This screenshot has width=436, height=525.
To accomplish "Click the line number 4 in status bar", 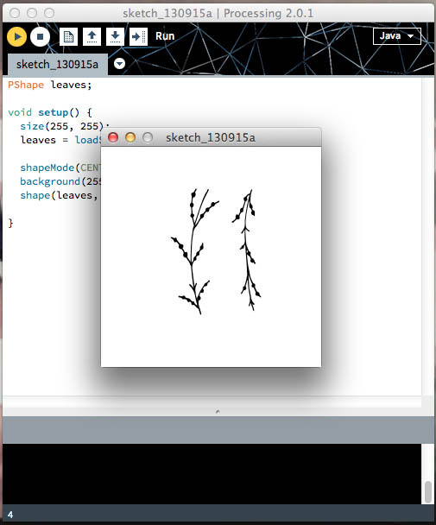I will click(10, 515).
